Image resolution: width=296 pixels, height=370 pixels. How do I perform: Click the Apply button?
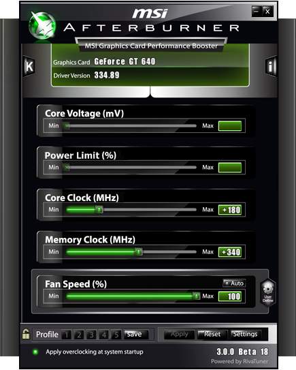[180, 335]
